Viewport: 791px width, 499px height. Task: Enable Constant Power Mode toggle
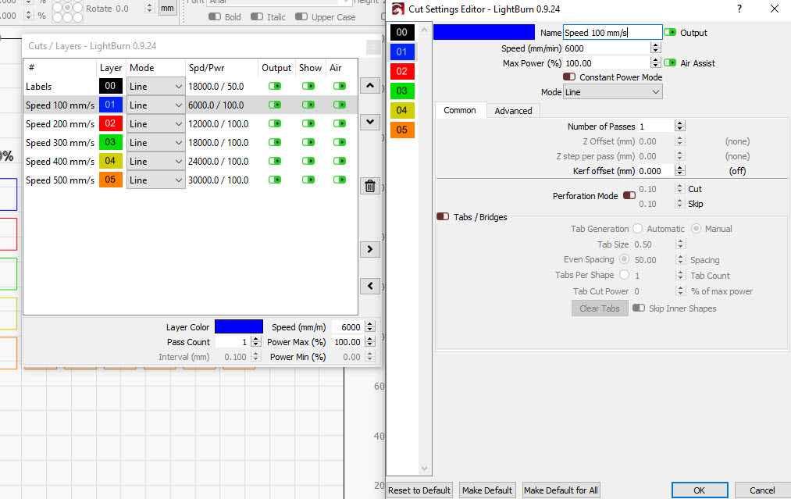[x=569, y=77]
